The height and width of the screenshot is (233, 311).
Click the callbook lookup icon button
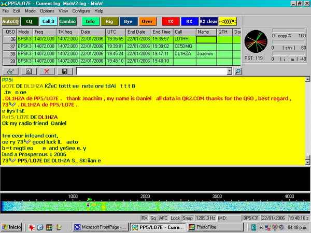29,71
